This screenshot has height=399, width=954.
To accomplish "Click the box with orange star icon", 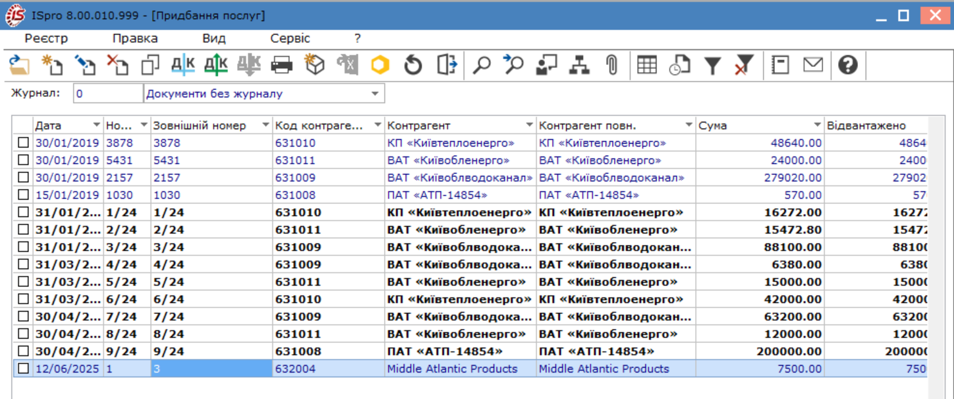I will [x=314, y=65].
